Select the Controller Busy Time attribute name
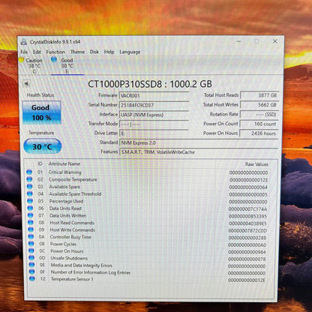Viewport: 312px width, 312px height. 70,237
